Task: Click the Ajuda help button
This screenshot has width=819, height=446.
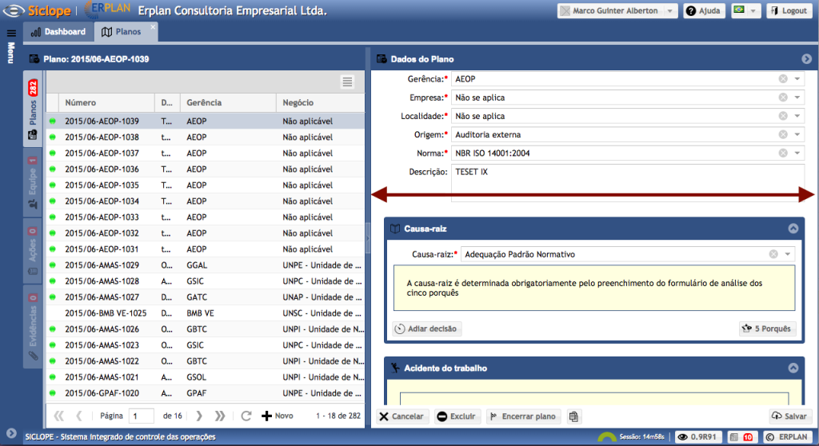Action: tap(704, 10)
